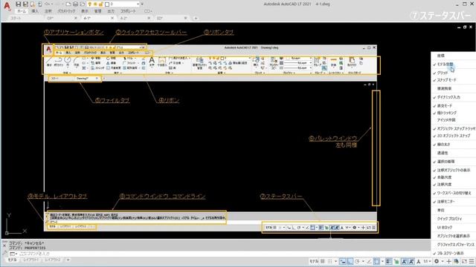This screenshot has height=267, width=476.
Task: Click the モデル button in the status bar
Action: [x=314, y=261]
